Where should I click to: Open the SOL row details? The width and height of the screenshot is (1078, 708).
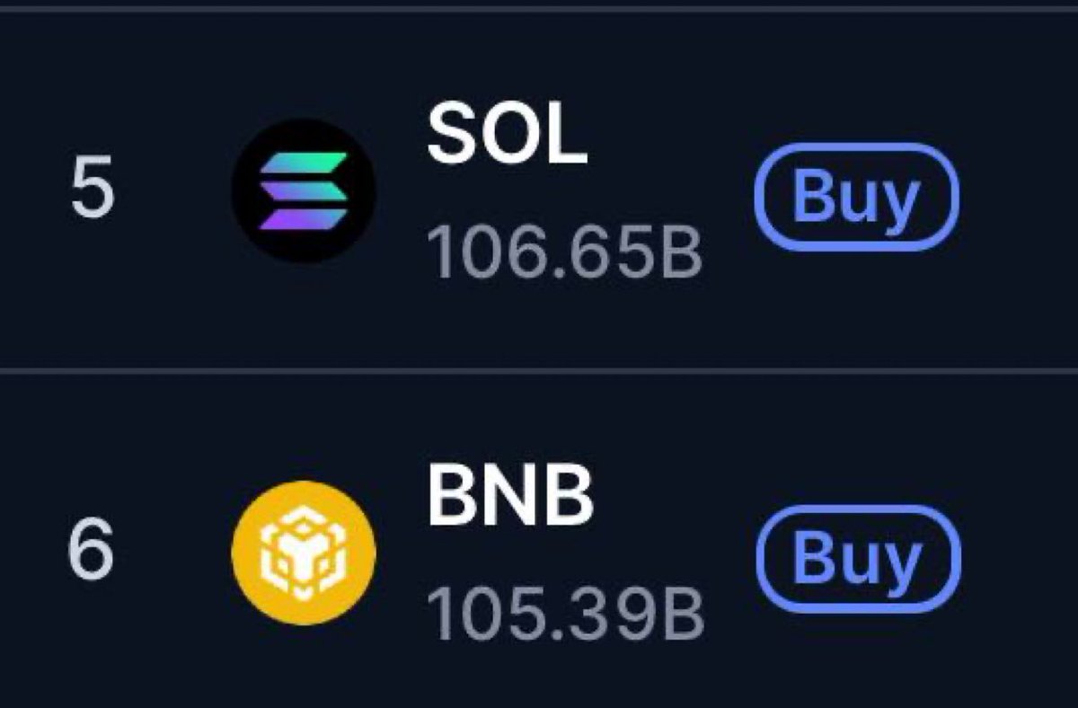[539, 190]
